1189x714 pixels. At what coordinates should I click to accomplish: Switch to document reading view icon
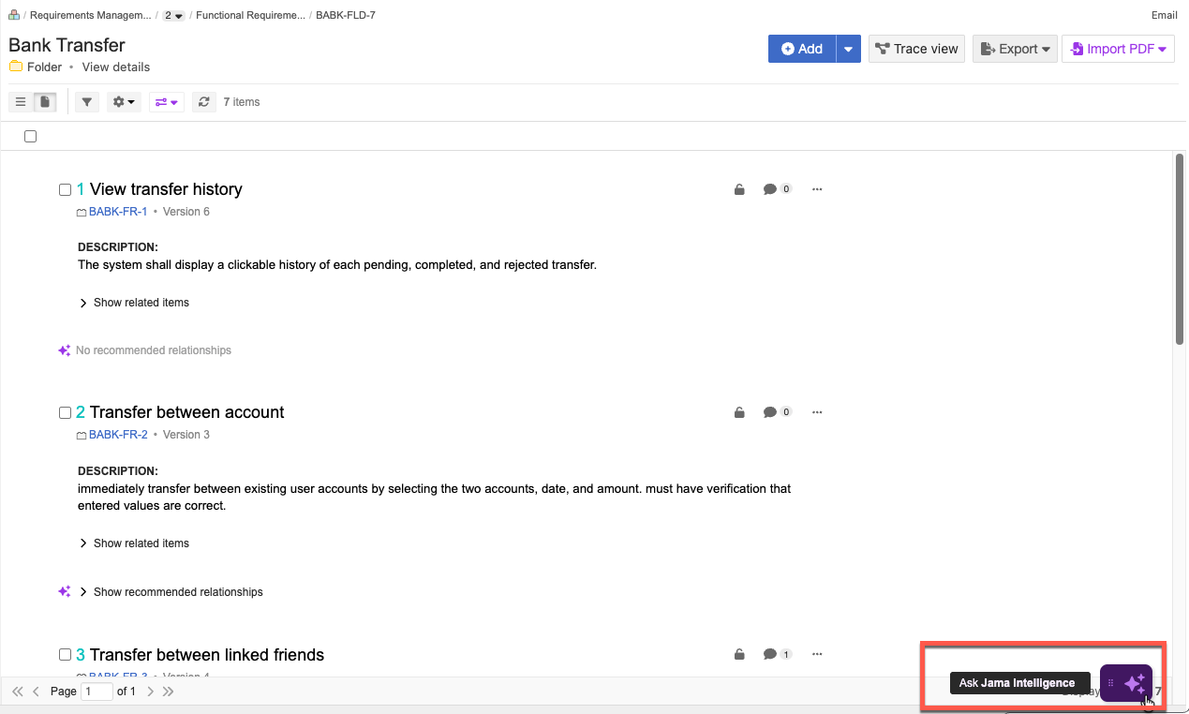45,102
